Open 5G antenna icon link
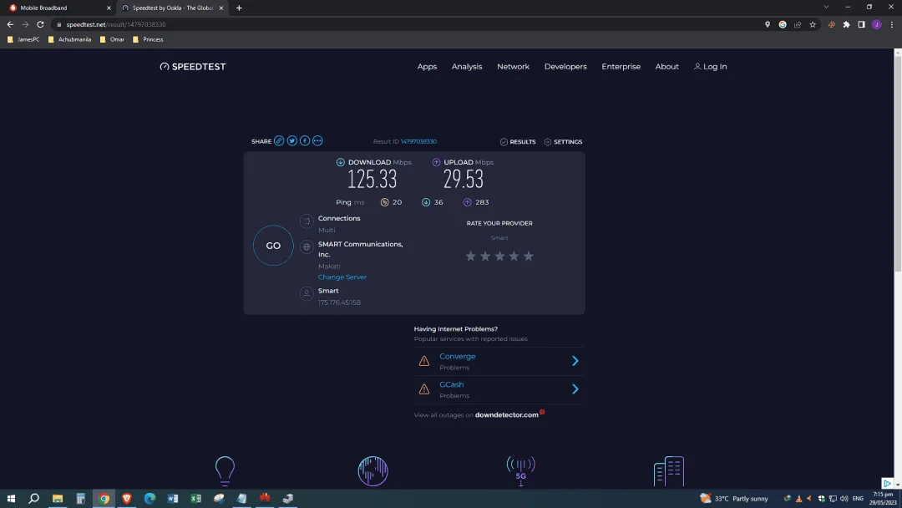The image size is (902, 508). point(520,471)
